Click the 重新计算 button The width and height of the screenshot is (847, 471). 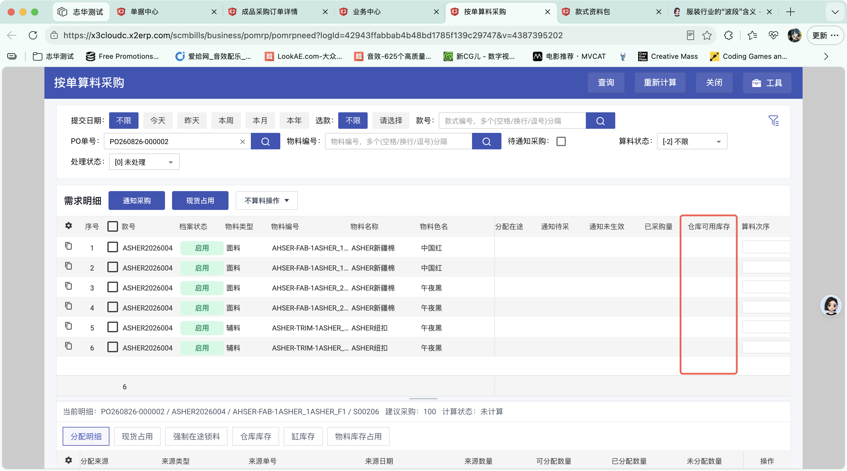pos(660,83)
